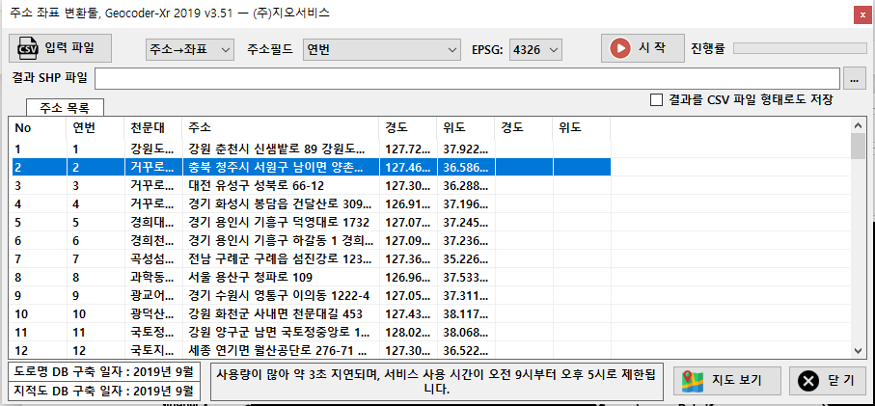Select row with 강원 화천군 사내면 천문대길 453
This screenshot has height=406, width=875.
coord(312,314)
